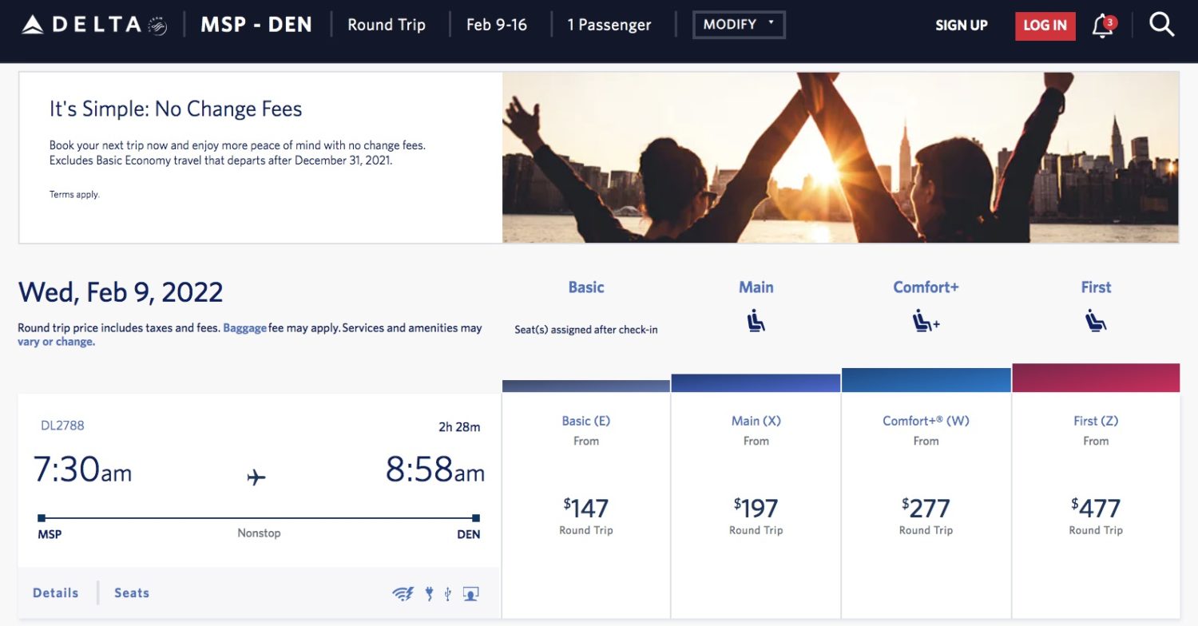This screenshot has width=1198, height=626.
Task: Open the notifications bell icon
Action: point(1101,26)
